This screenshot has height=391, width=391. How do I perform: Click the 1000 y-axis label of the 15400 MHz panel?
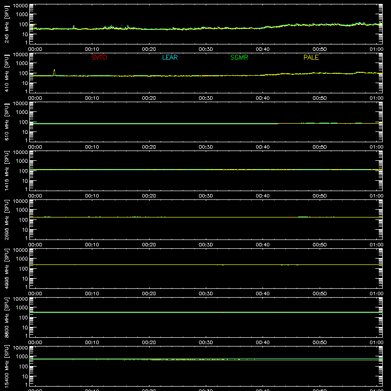click(x=22, y=357)
